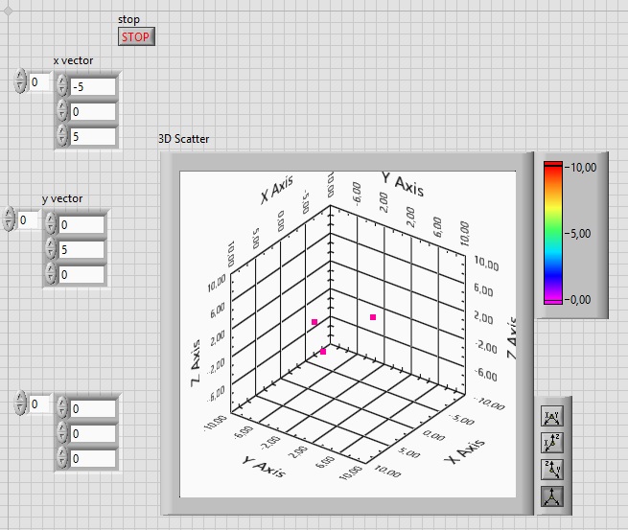Click the x vector index display box
The height and width of the screenshot is (530, 628).
coord(40,81)
